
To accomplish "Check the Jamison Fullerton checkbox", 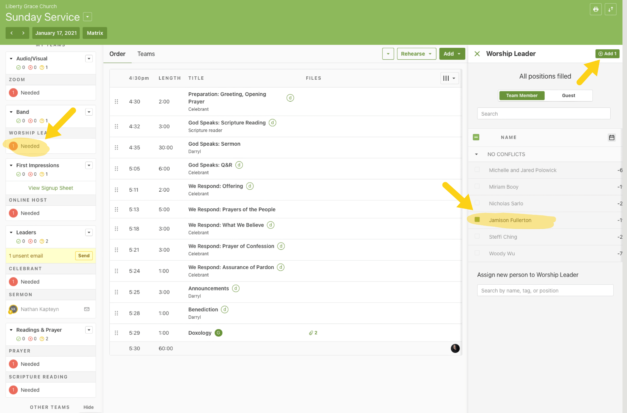I will (x=477, y=220).
